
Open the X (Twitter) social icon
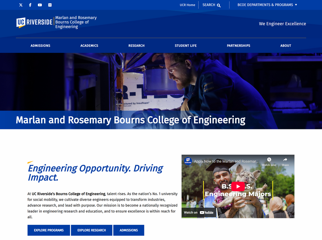[21, 5]
